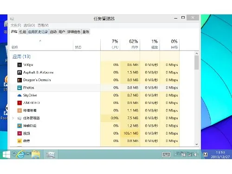Screen dimensions: 232x174
Task: Open the 应用历史记录 tab
Action: pos(38,32)
